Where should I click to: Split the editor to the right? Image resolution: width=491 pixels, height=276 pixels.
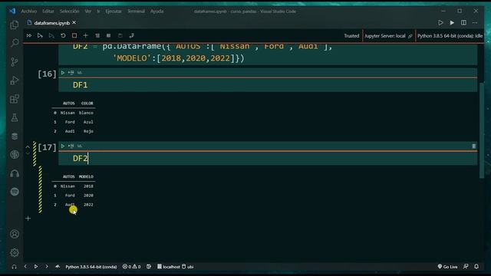pos(463,23)
